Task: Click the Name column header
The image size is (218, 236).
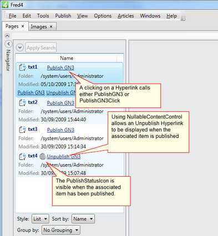Action: (x=67, y=58)
